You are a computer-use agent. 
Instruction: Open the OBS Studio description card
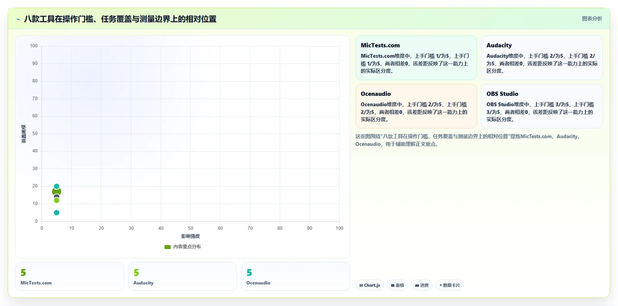(542, 106)
